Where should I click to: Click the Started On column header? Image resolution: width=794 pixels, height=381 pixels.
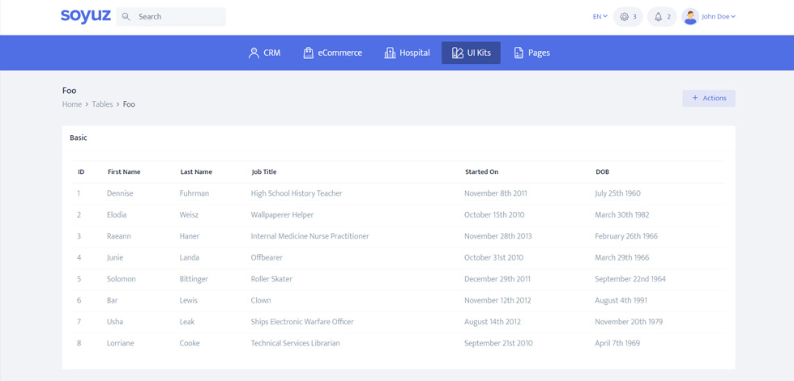(x=481, y=171)
